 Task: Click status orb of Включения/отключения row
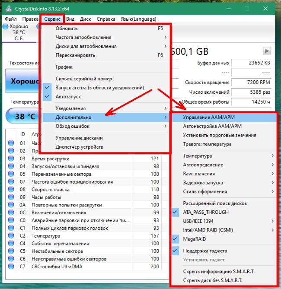[11, 213]
